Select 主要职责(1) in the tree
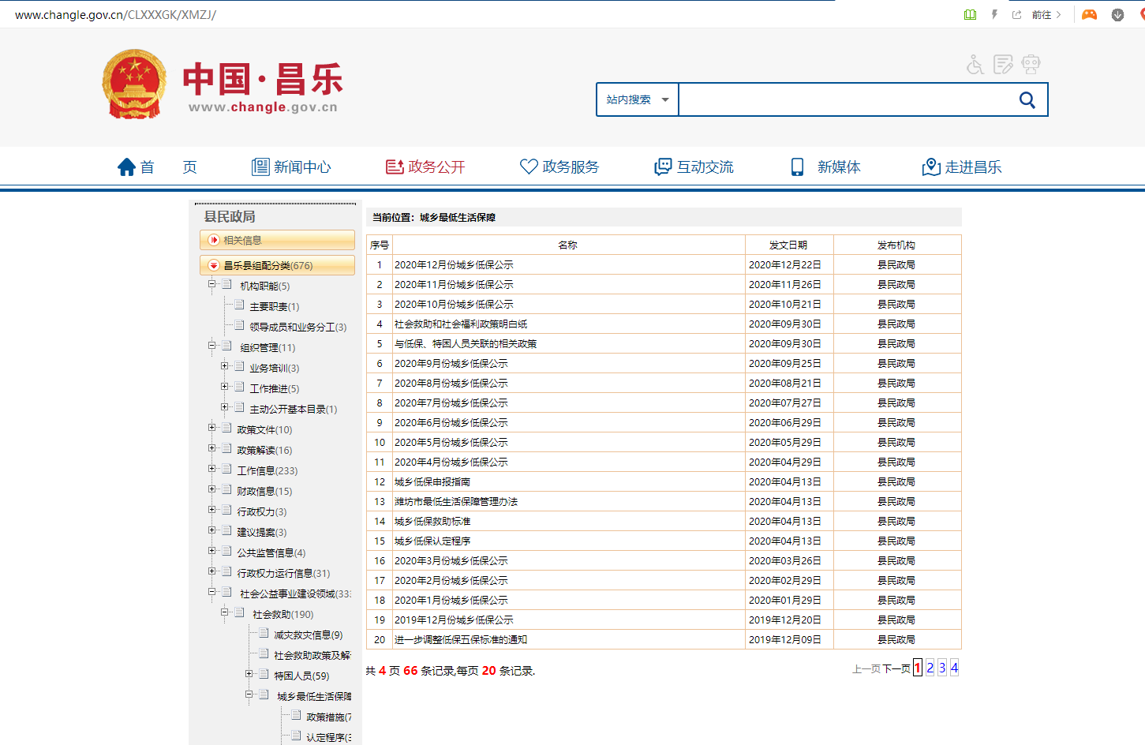The width and height of the screenshot is (1145, 745). pos(274,307)
